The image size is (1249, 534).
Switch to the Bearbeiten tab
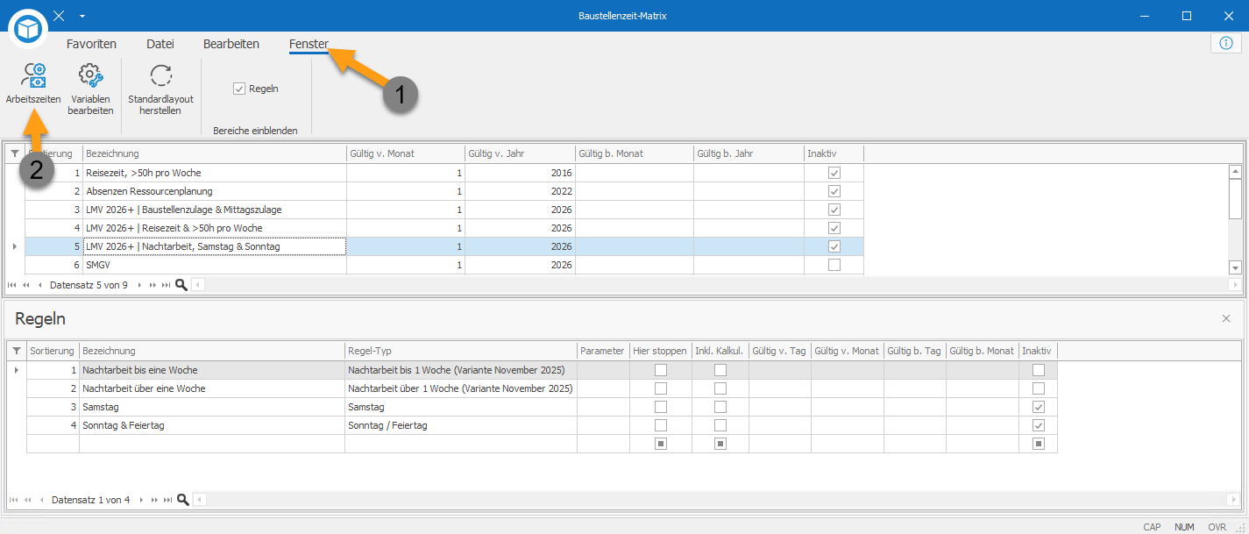point(231,44)
